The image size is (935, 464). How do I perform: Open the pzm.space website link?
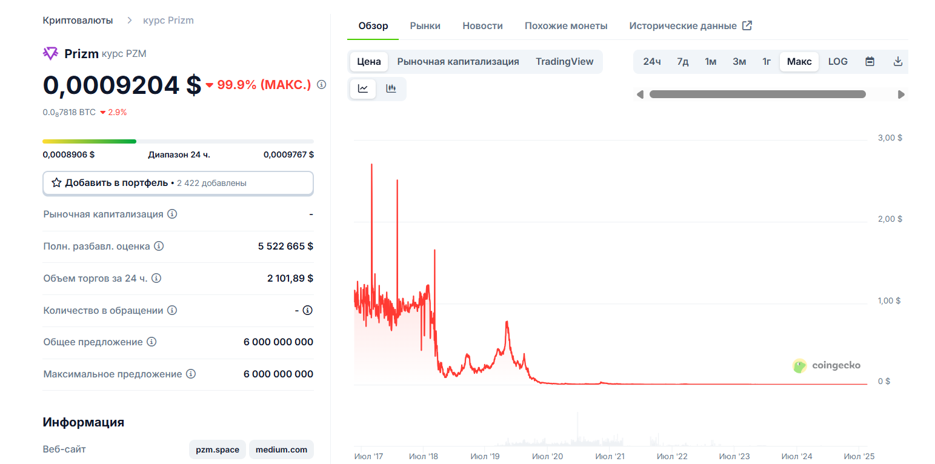coord(218,449)
